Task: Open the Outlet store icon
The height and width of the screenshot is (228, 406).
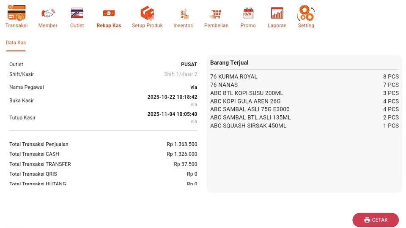Action: (x=77, y=13)
